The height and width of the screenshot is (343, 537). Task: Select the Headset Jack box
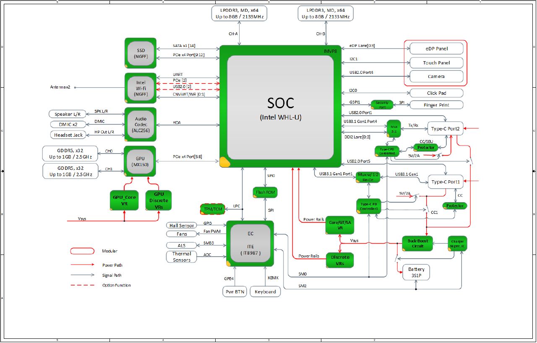(68, 135)
